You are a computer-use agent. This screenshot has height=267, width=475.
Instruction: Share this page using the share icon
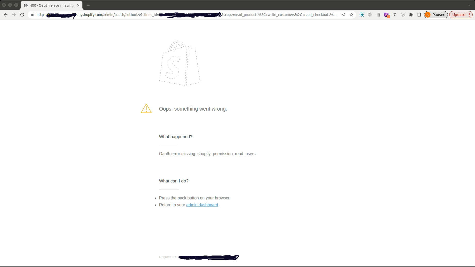pos(343,15)
